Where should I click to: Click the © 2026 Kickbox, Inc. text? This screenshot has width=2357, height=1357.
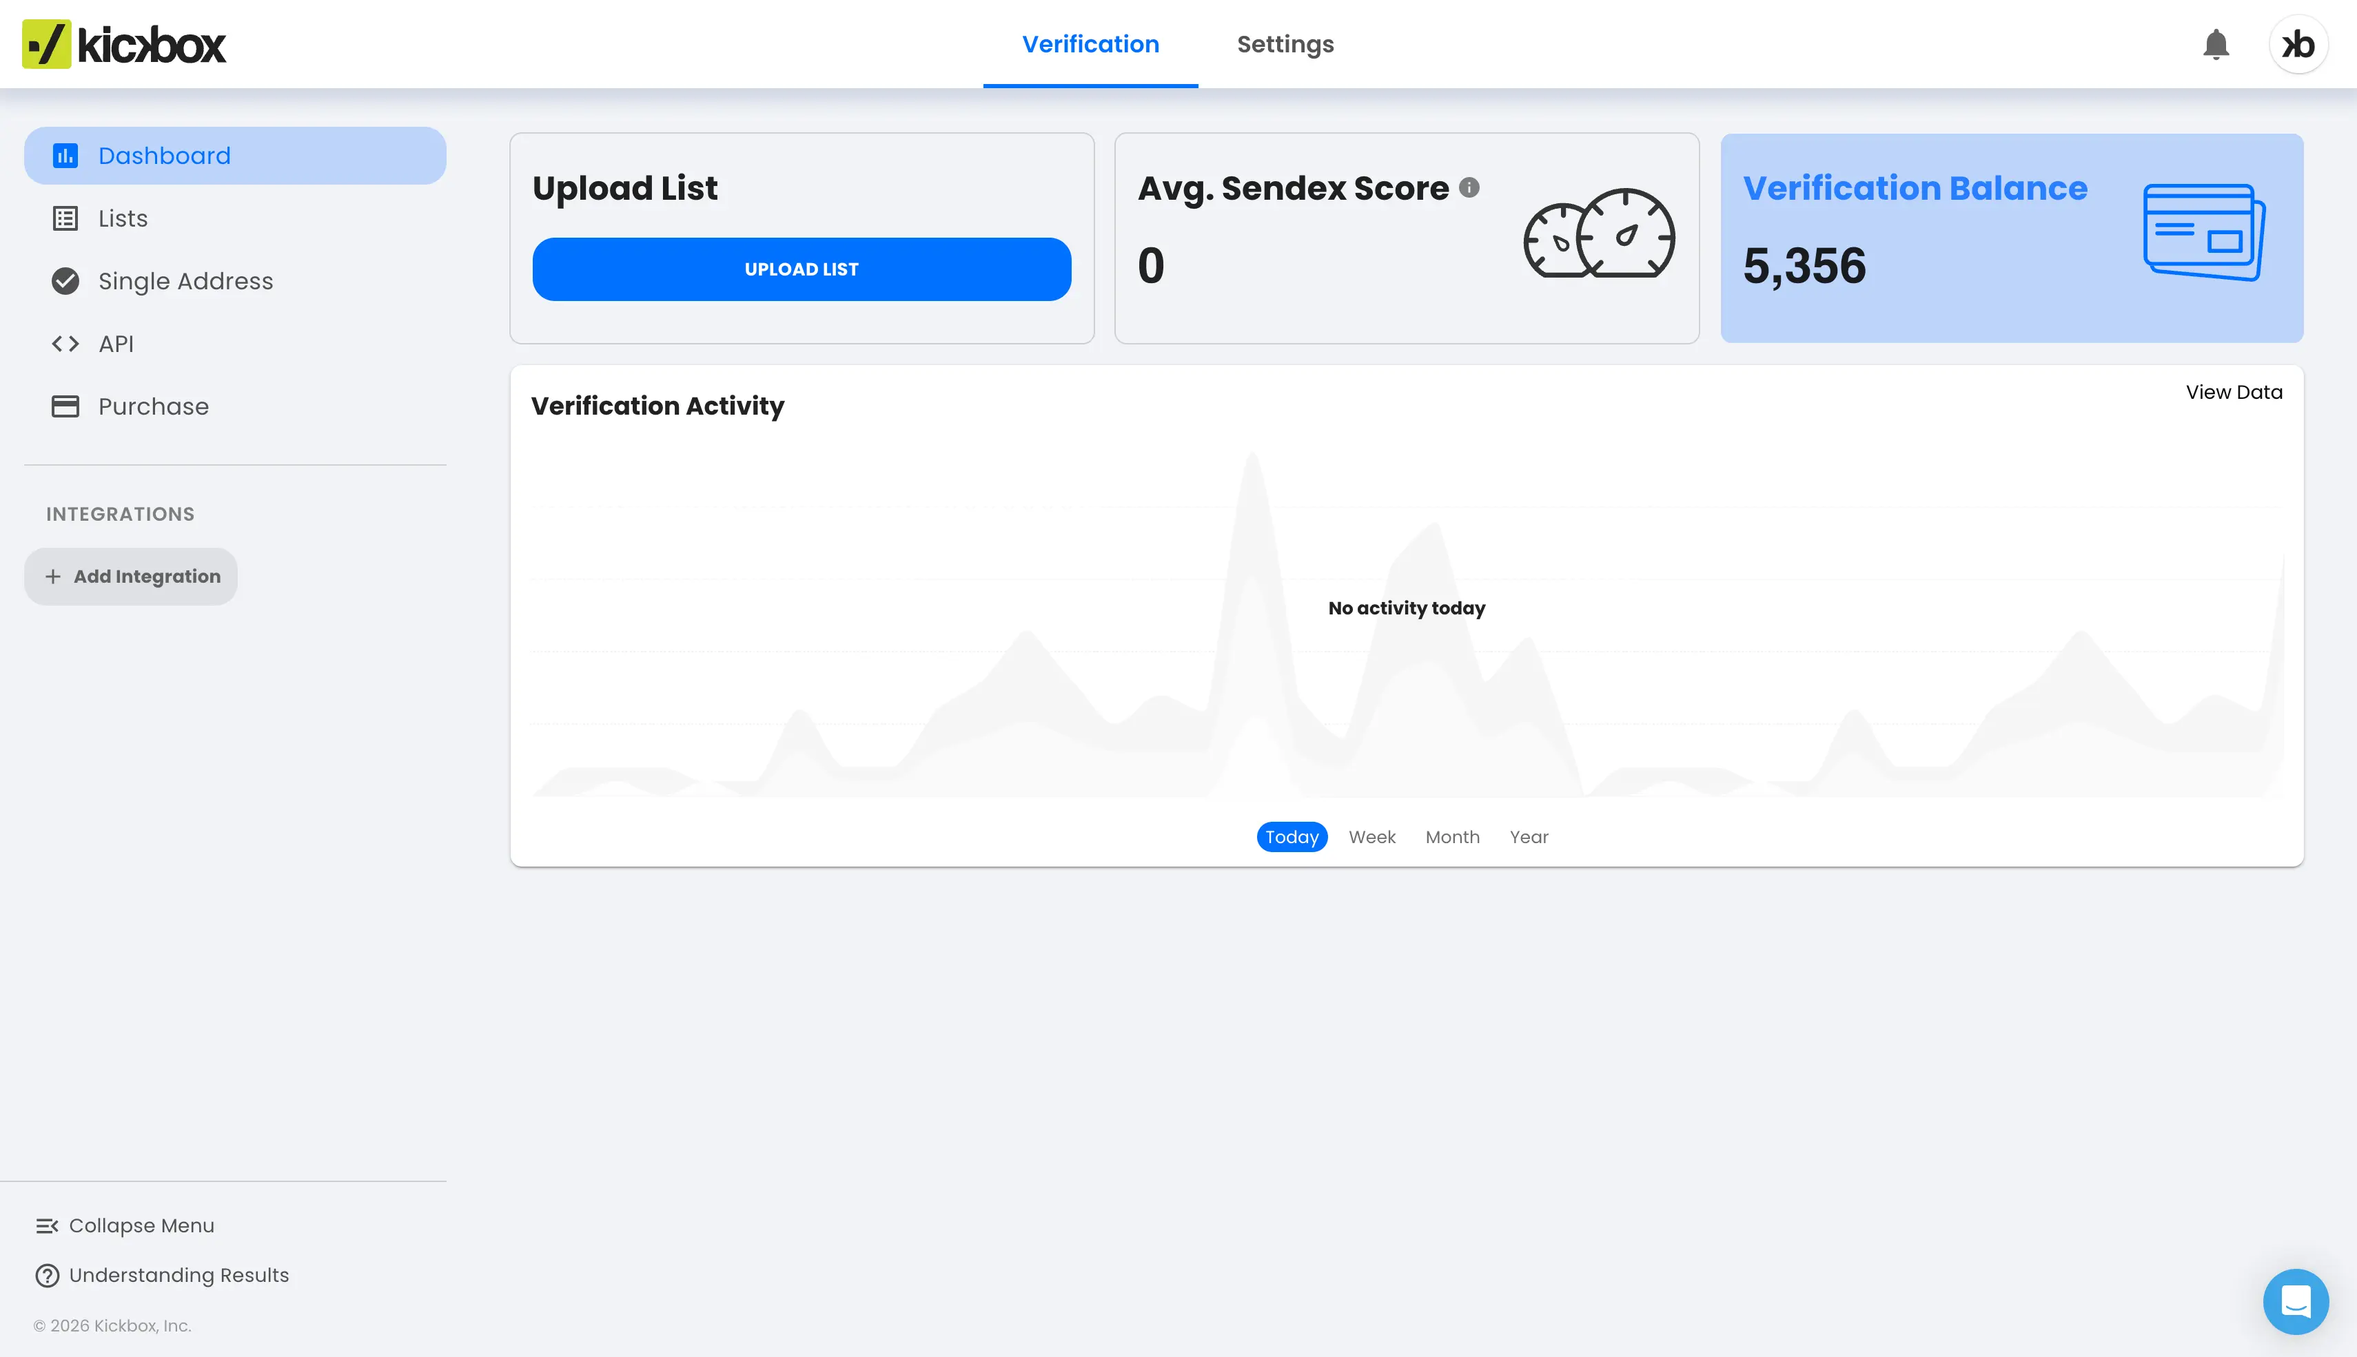coord(112,1325)
